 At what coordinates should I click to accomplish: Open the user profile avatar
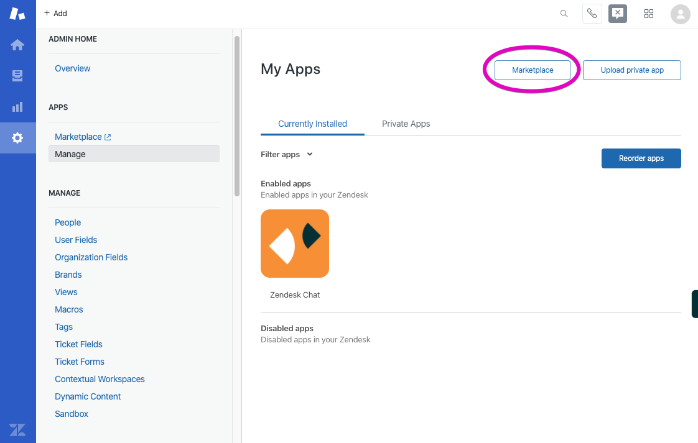[x=680, y=14]
